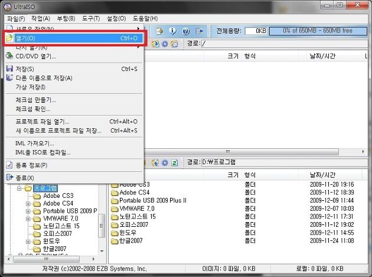372x277 pixels.
Task: Open the 도움말(H) help menu
Action: (x=145, y=18)
